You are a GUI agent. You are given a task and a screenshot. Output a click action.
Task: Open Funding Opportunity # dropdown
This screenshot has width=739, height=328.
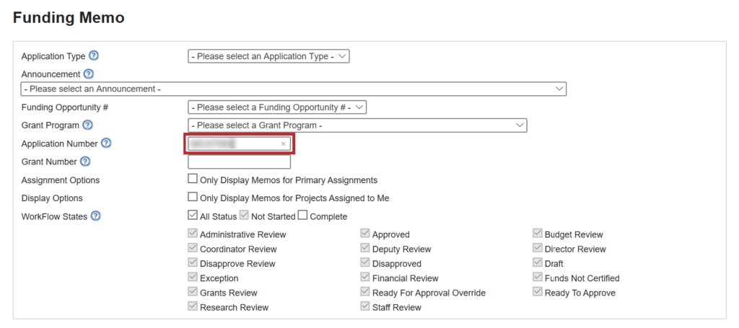tap(277, 107)
